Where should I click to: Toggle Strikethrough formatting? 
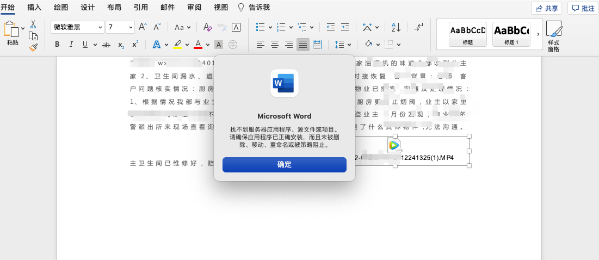coord(106,45)
